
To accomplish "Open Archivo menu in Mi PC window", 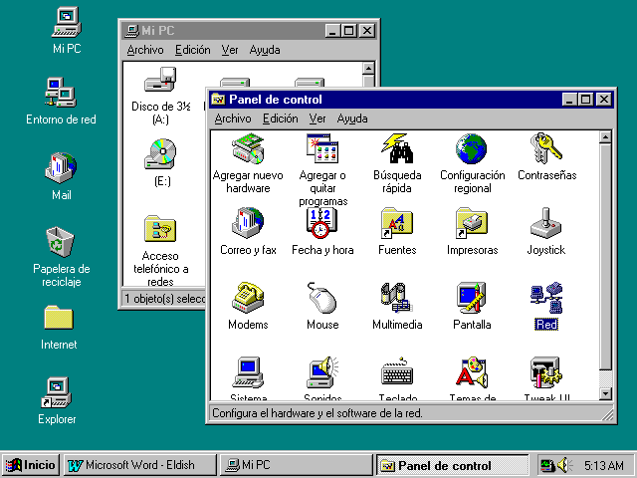I will [145, 50].
